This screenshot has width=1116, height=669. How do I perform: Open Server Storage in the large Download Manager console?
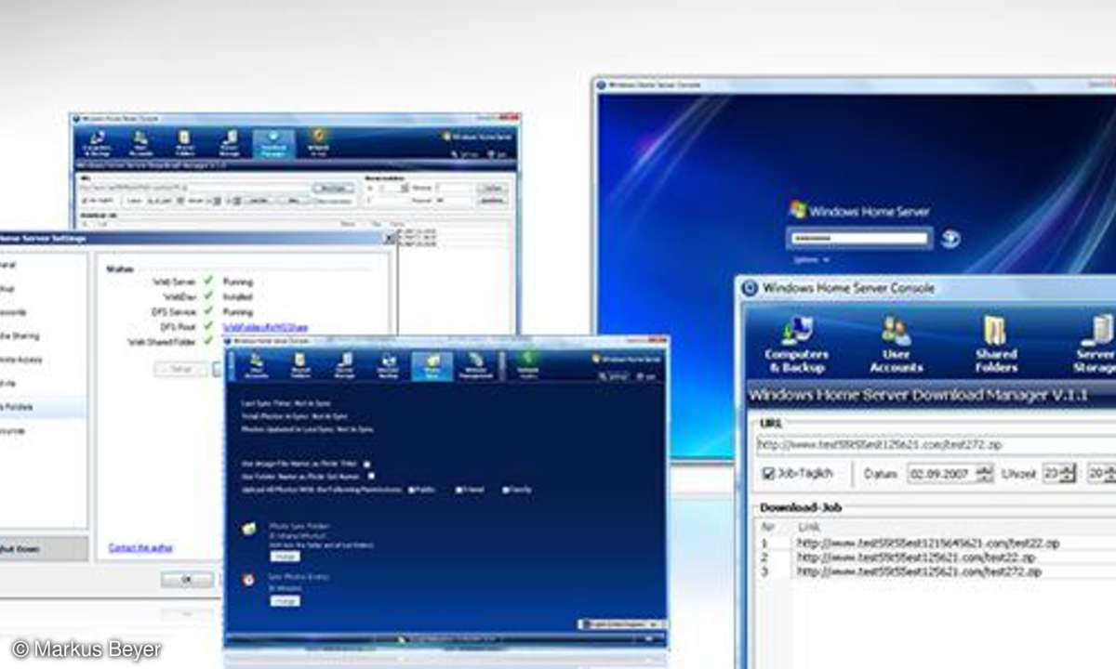pyautogui.click(x=1095, y=343)
